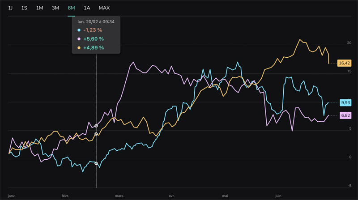Click the 20 y-axis label

[x=349, y=43]
